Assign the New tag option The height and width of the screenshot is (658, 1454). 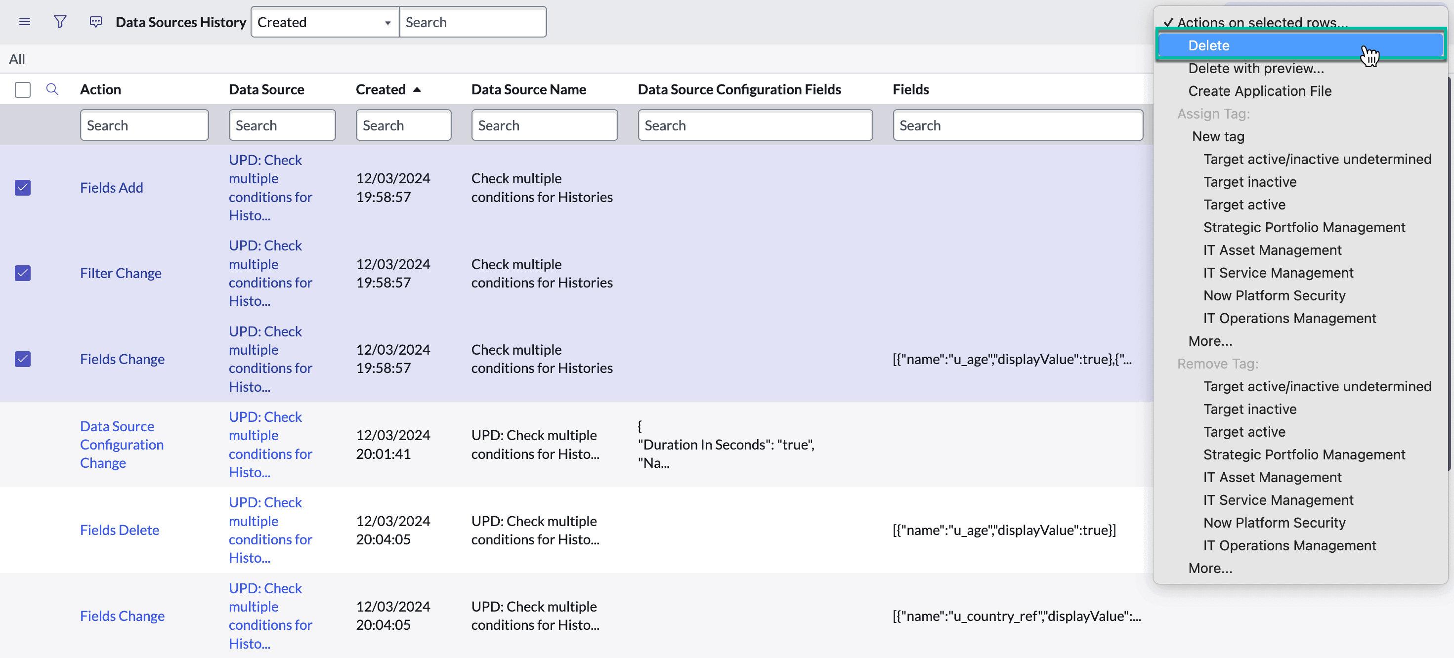click(x=1217, y=136)
